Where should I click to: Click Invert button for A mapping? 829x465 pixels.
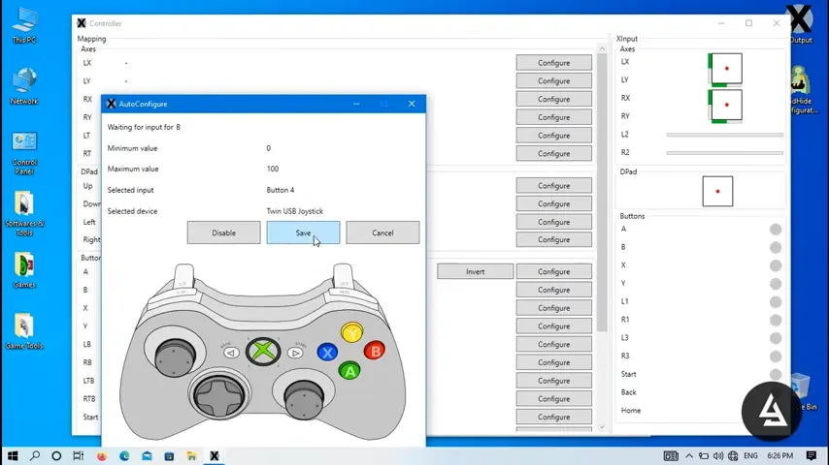(475, 272)
